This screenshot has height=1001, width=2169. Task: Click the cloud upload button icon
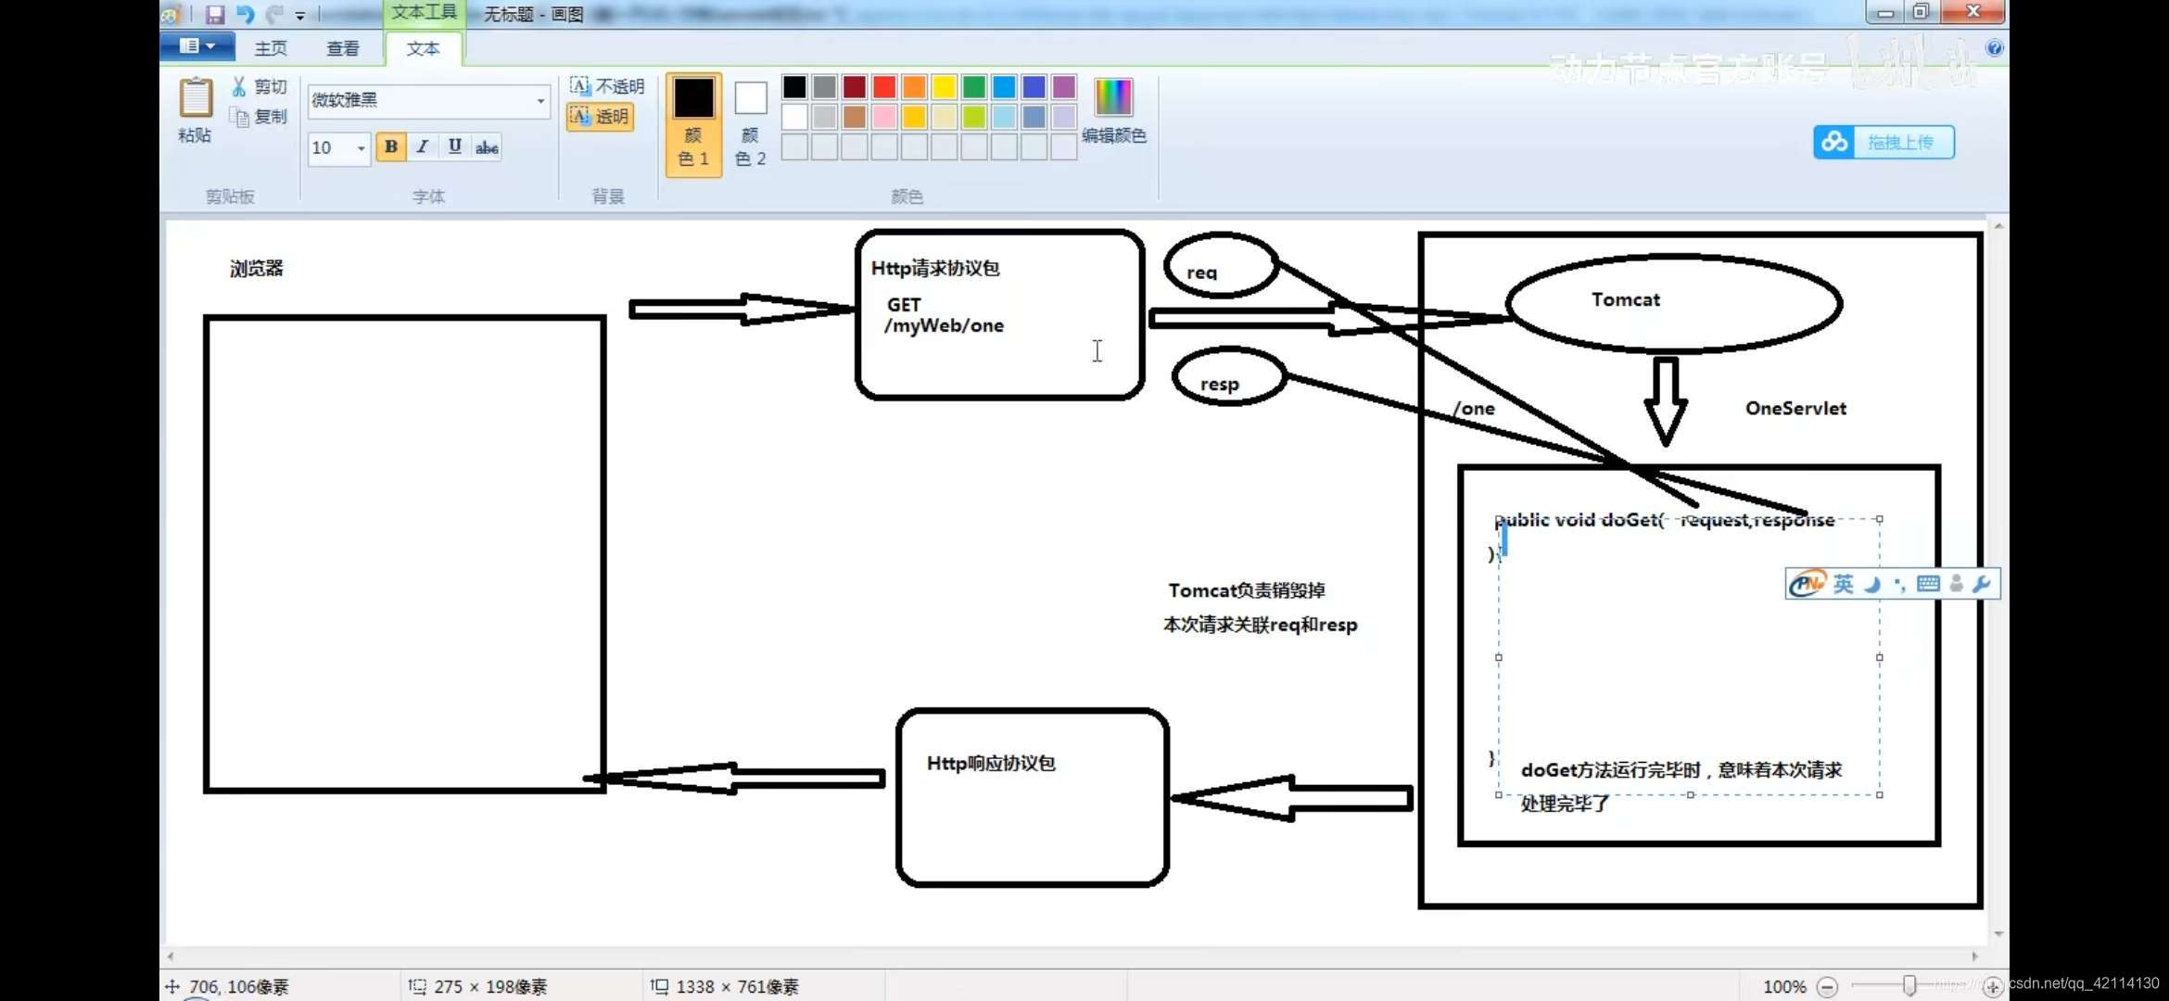1834,142
